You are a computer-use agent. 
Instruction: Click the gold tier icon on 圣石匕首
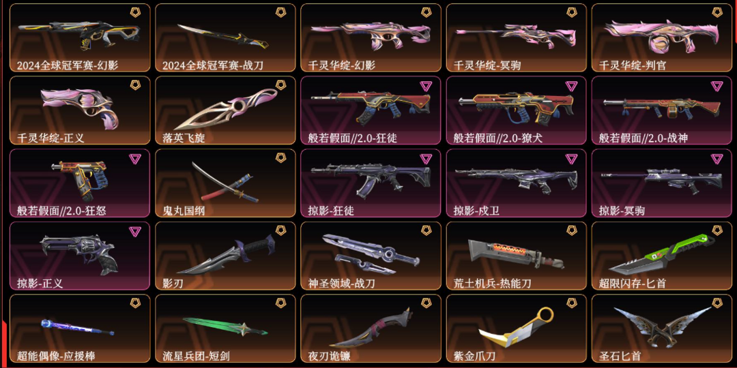pos(717,303)
